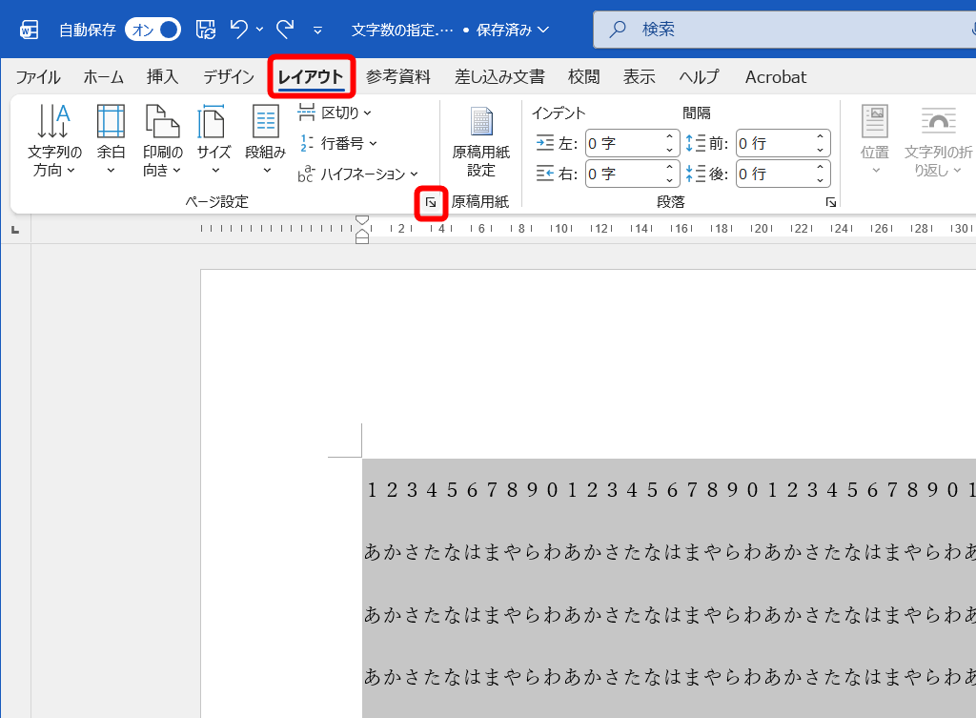Image resolution: width=976 pixels, height=718 pixels.
Task: Increase the right indent 右 spinner up
Action: coord(669,167)
